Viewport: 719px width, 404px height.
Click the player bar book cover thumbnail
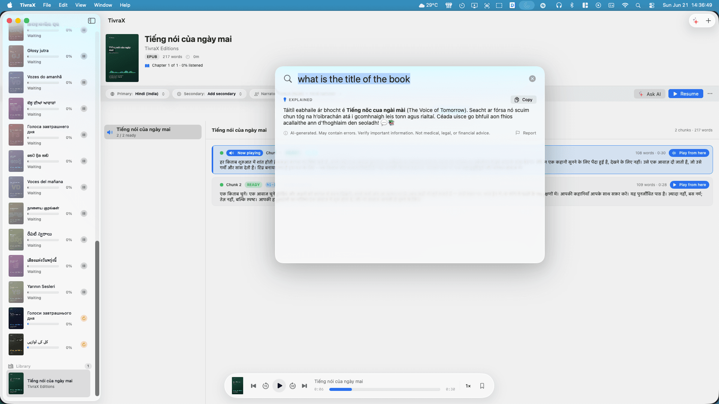(238, 386)
